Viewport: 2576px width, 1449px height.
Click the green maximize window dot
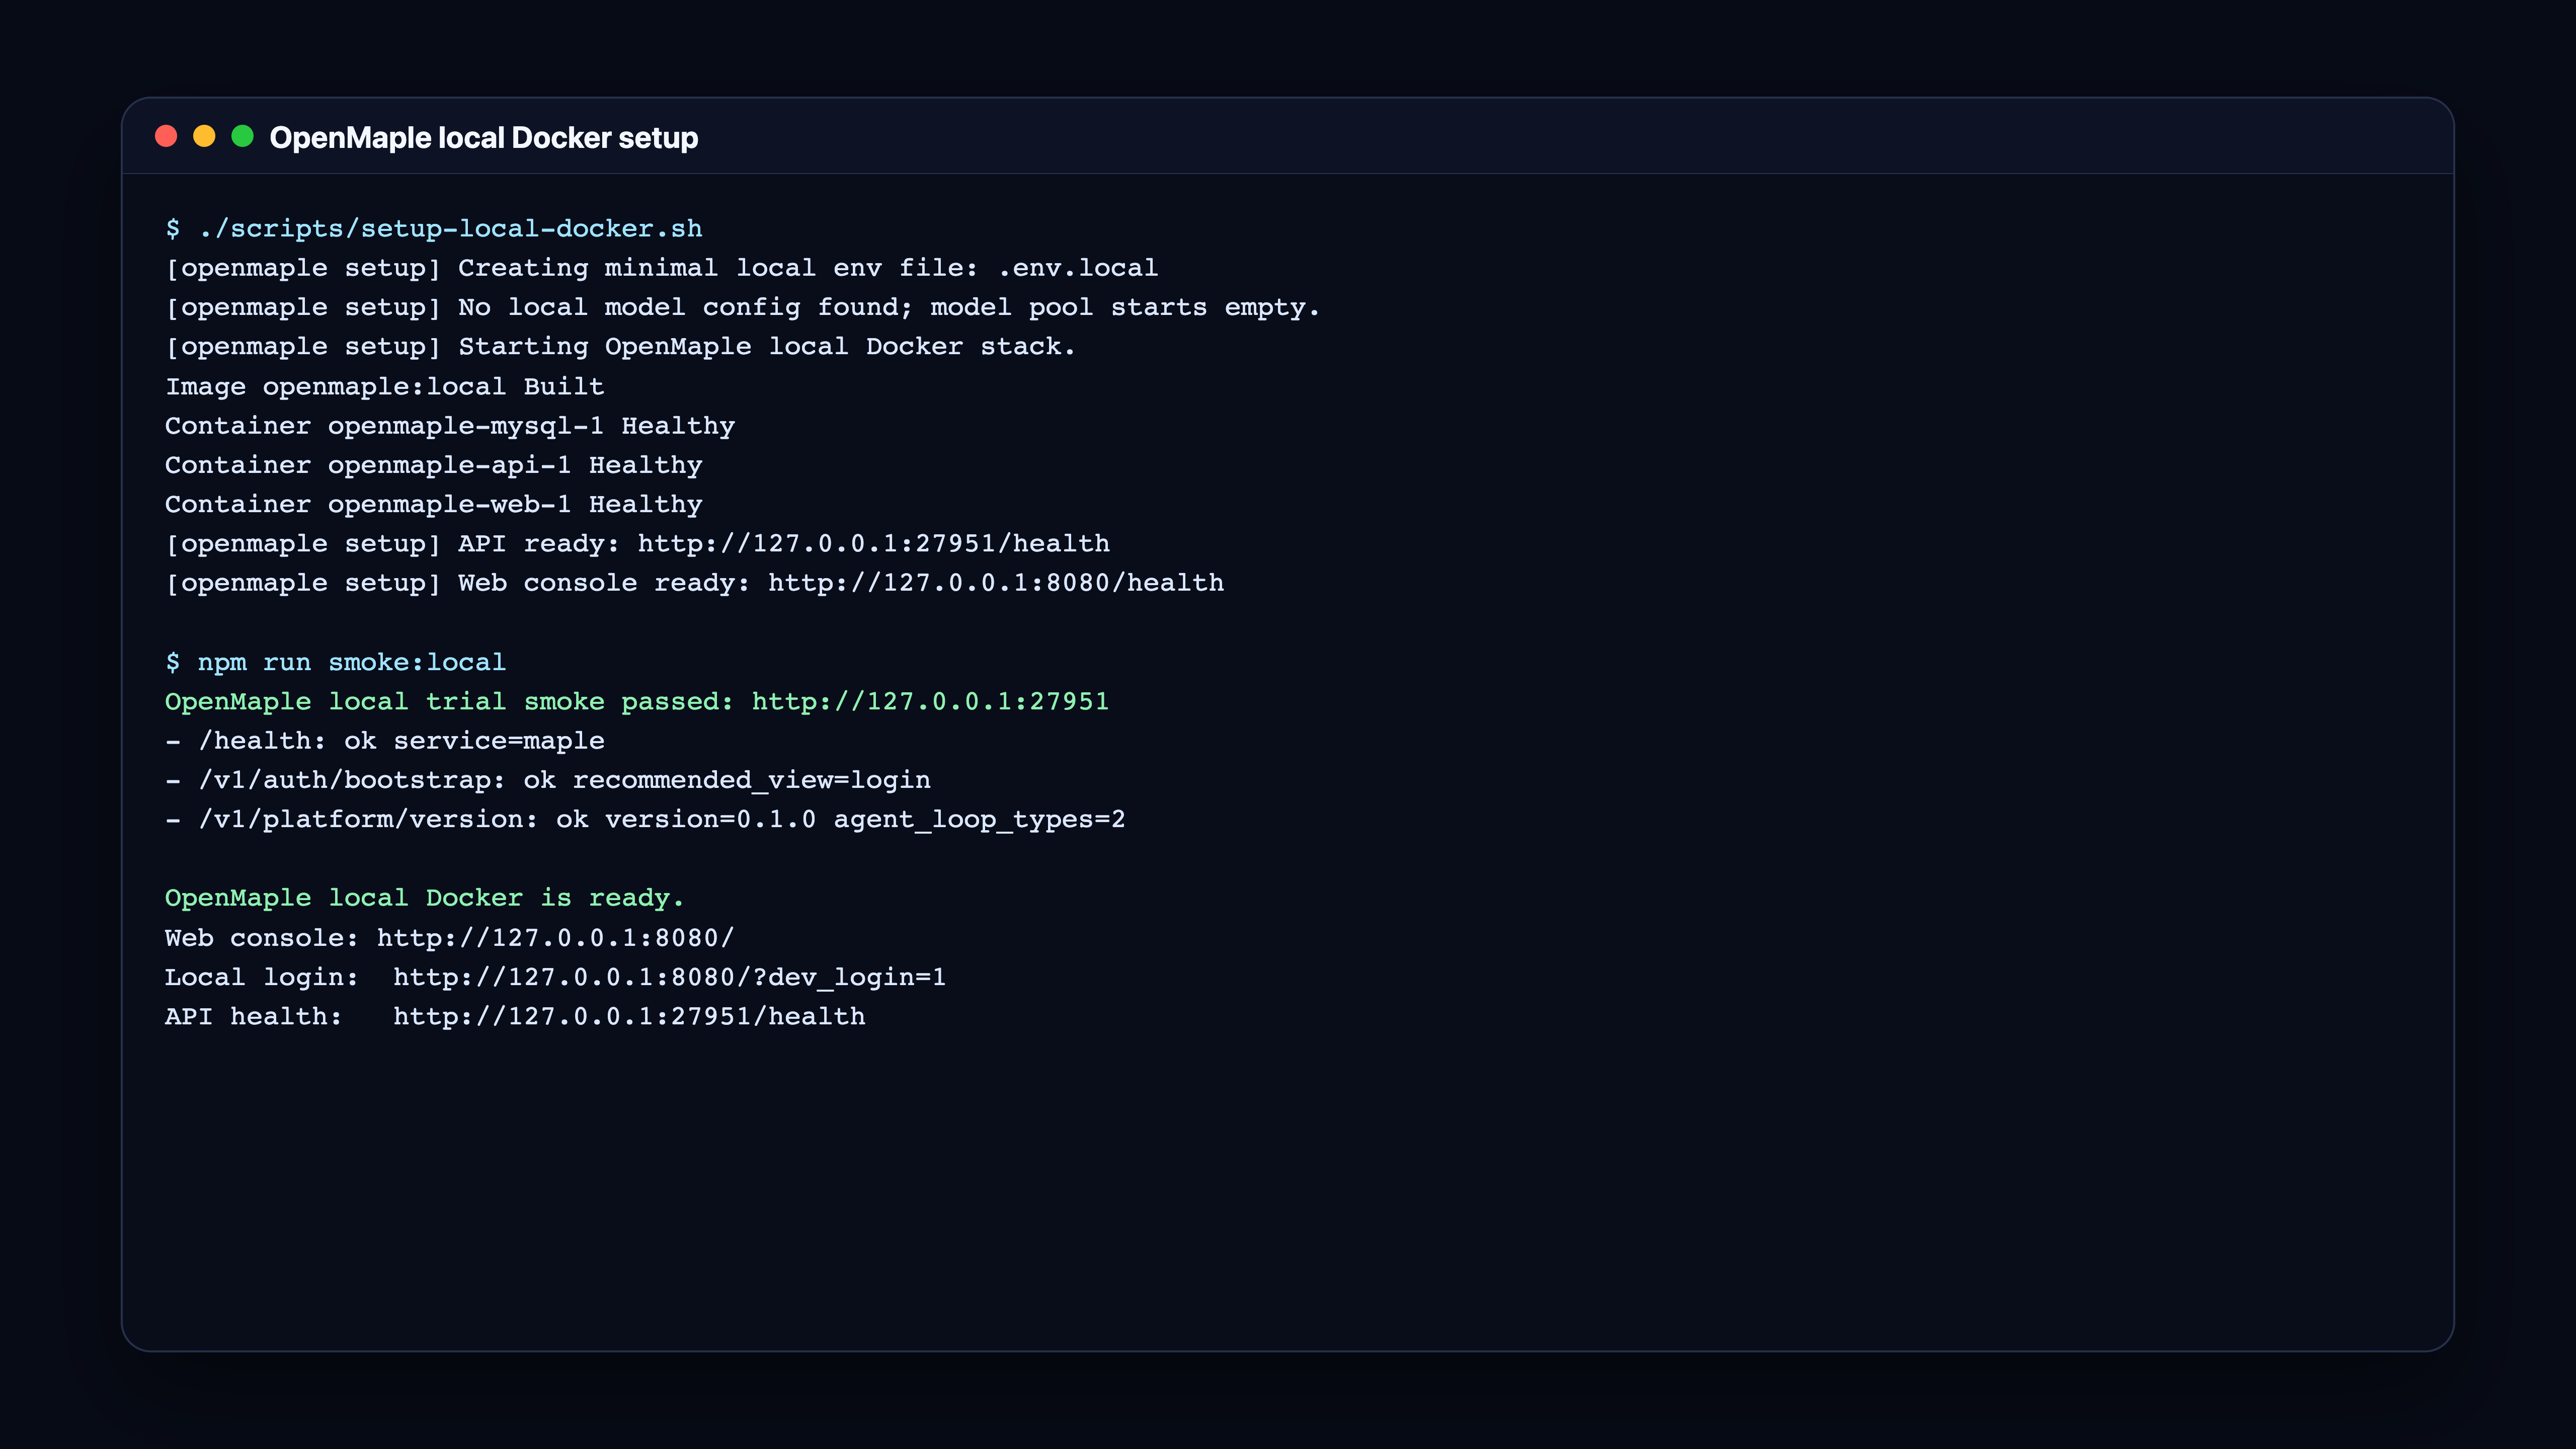242,136
